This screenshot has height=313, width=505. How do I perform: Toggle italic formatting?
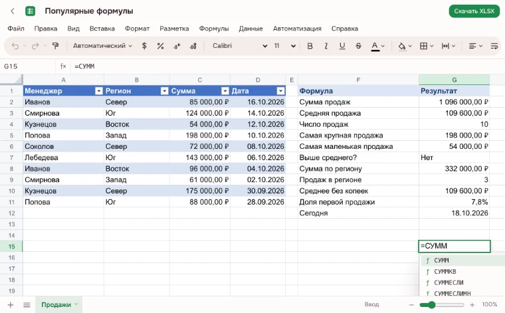click(326, 46)
